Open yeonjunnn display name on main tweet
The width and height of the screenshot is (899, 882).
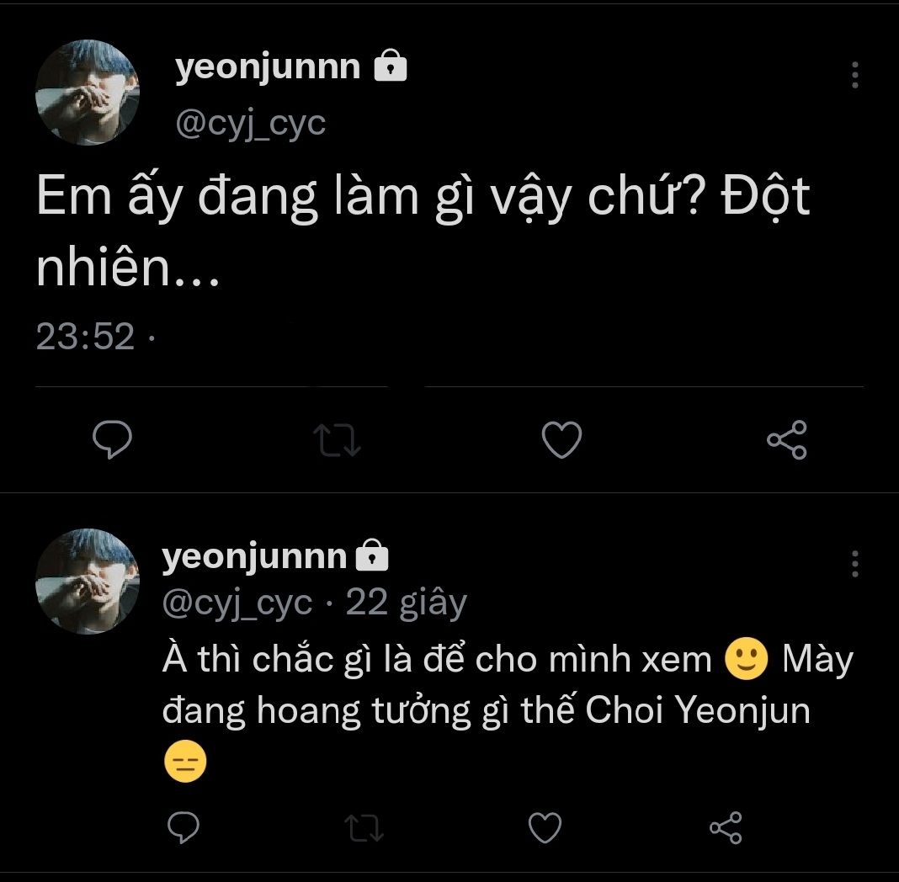[268, 67]
